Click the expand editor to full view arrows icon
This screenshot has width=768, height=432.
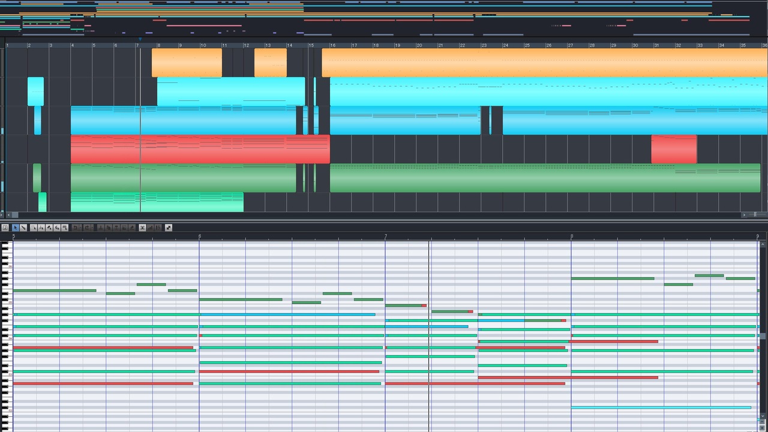pos(169,228)
